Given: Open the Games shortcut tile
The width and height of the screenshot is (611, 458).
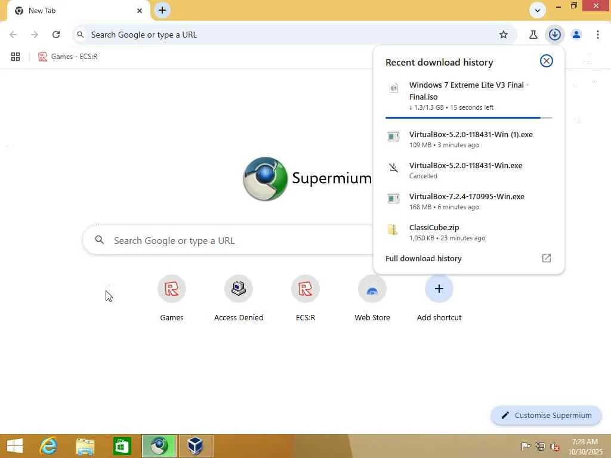Looking at the screenshot, I should 171,299.
